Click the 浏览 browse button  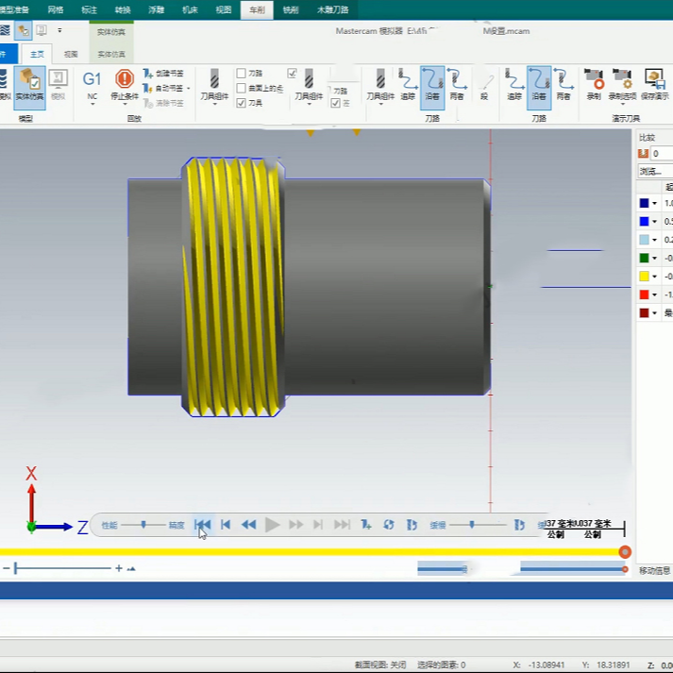[654, 172]
